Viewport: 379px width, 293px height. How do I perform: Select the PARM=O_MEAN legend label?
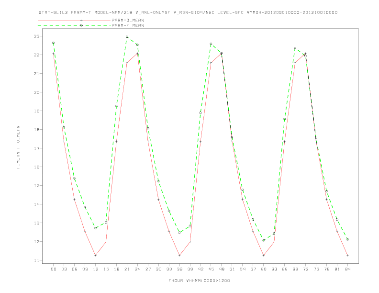pyautogui.click(x=128, y=20)
